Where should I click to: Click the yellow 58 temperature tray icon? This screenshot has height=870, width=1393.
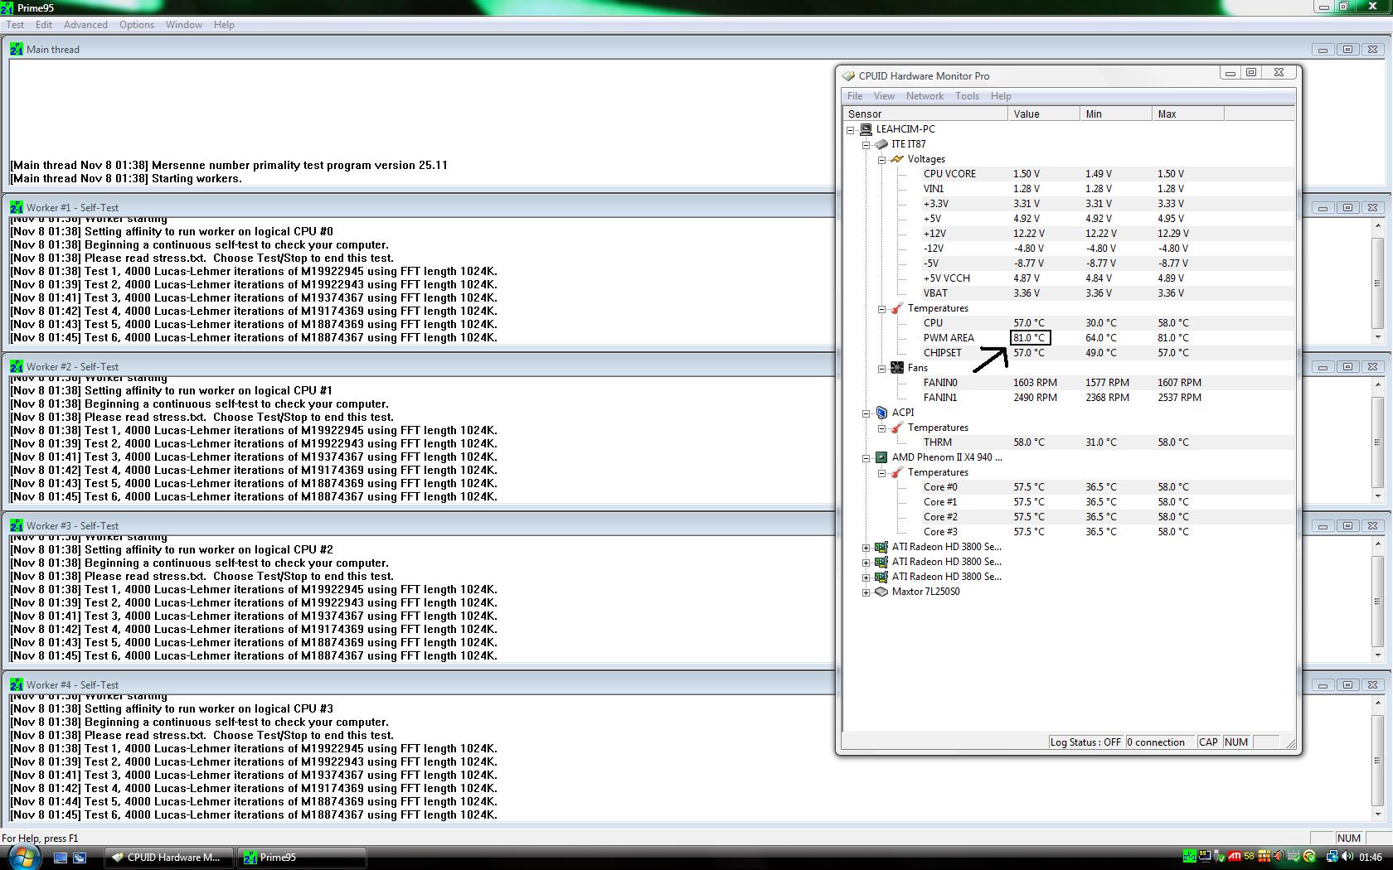(1250, 856)
